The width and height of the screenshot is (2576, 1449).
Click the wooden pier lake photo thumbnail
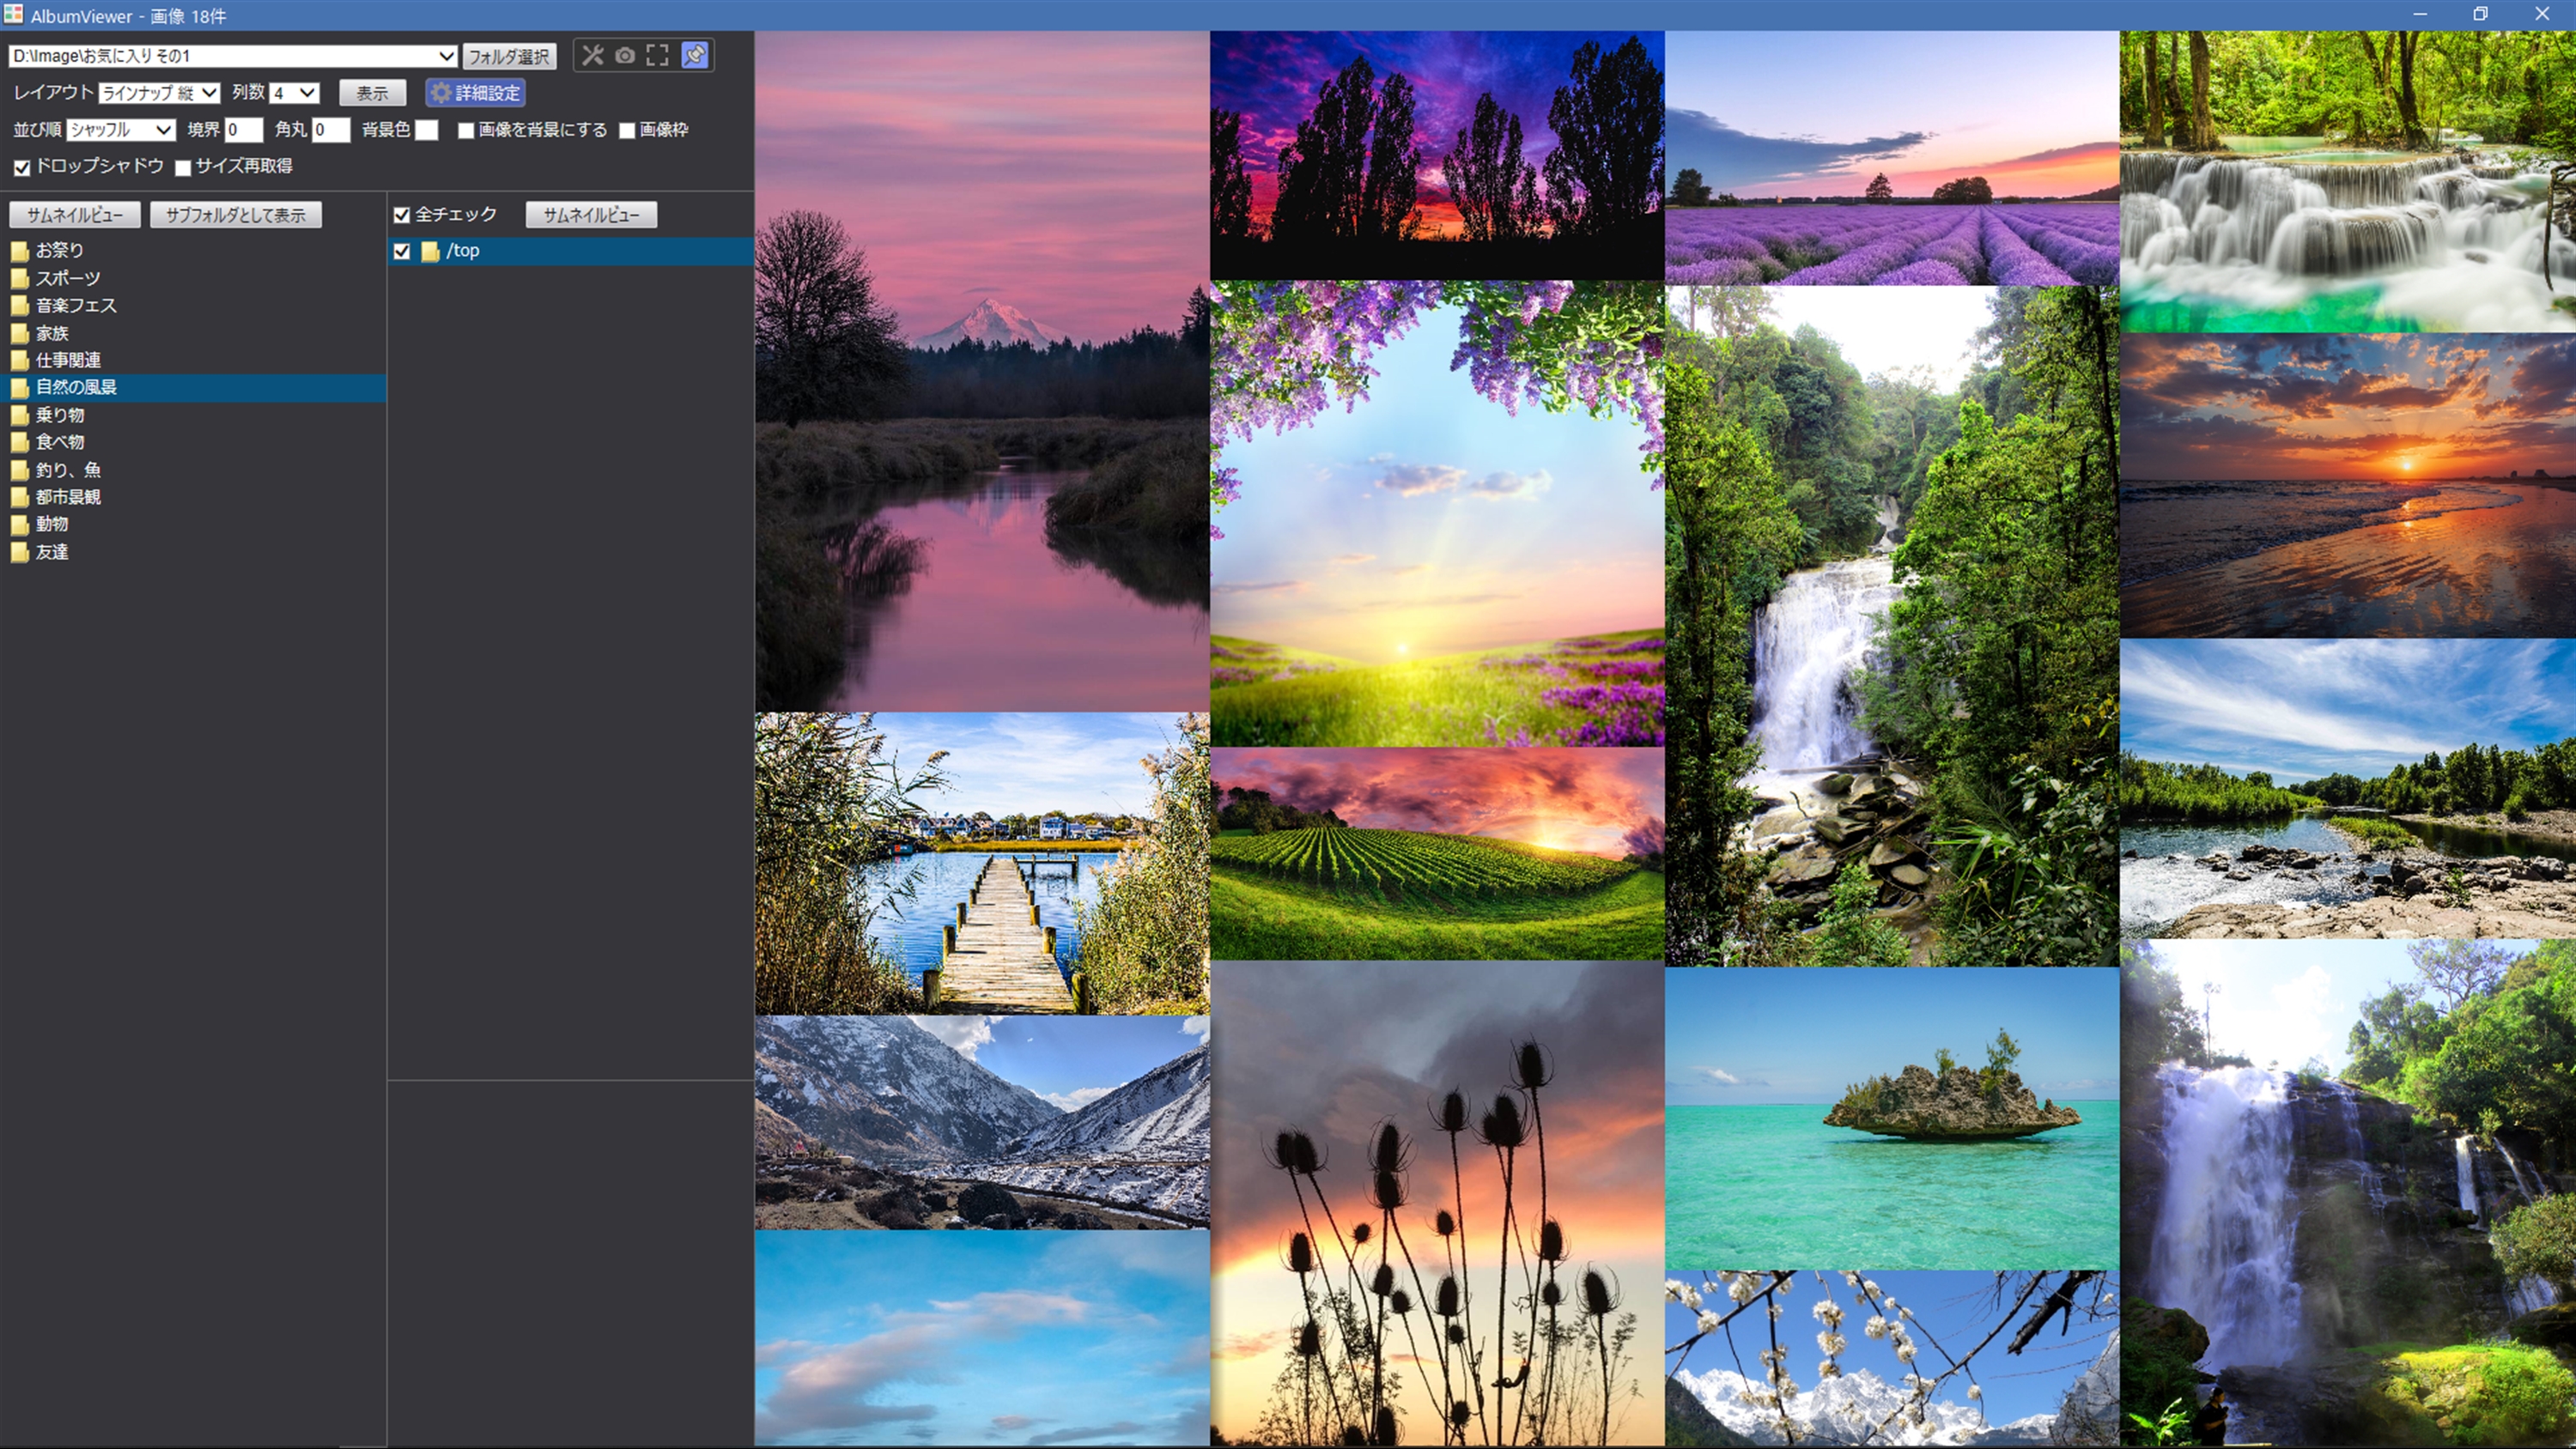pos(981,863)
